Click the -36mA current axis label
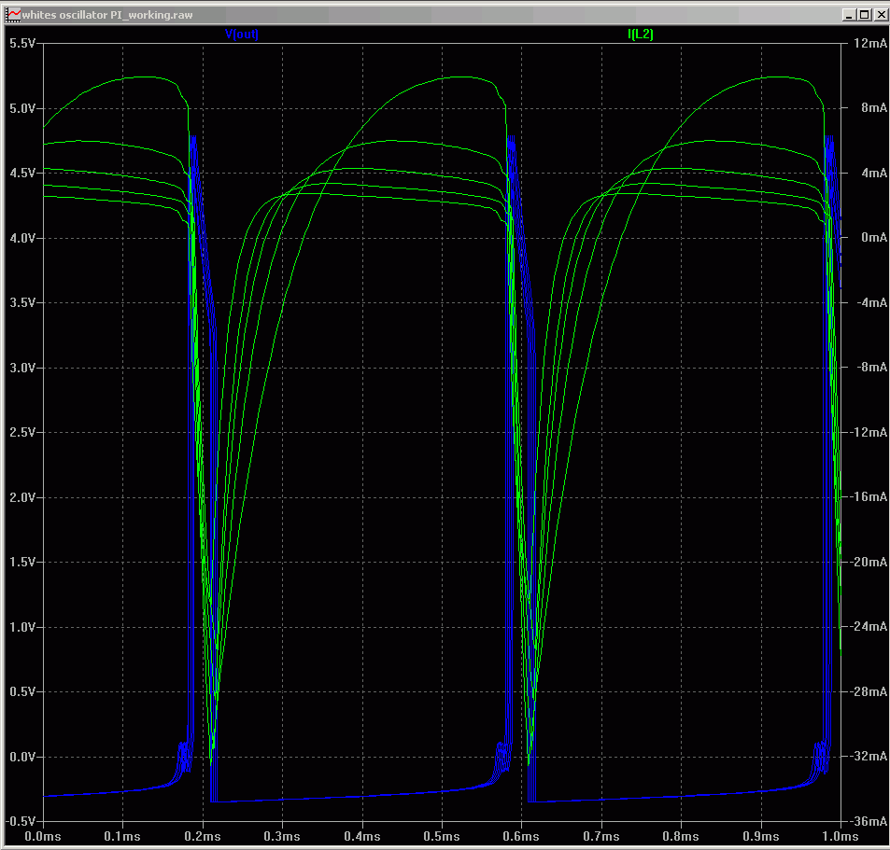Screen dimensions: 890x850 pos(869,822)
